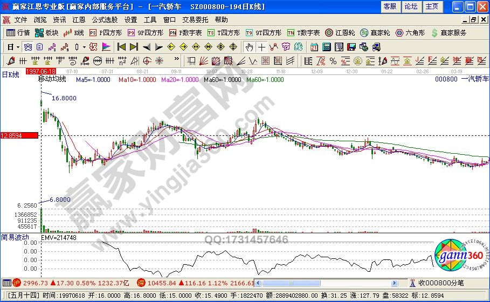This screenshot has width=490, height=302.
Task: Click the 1997-06-18 date marker
Action: click(x=41, y=71)
